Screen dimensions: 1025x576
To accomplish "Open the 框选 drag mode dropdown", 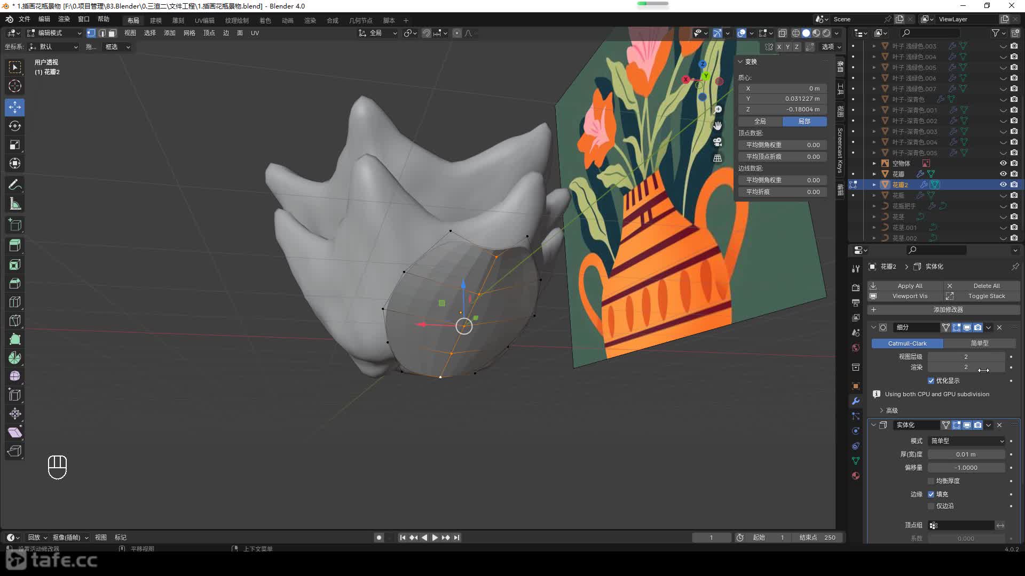I will click(116, 47).
